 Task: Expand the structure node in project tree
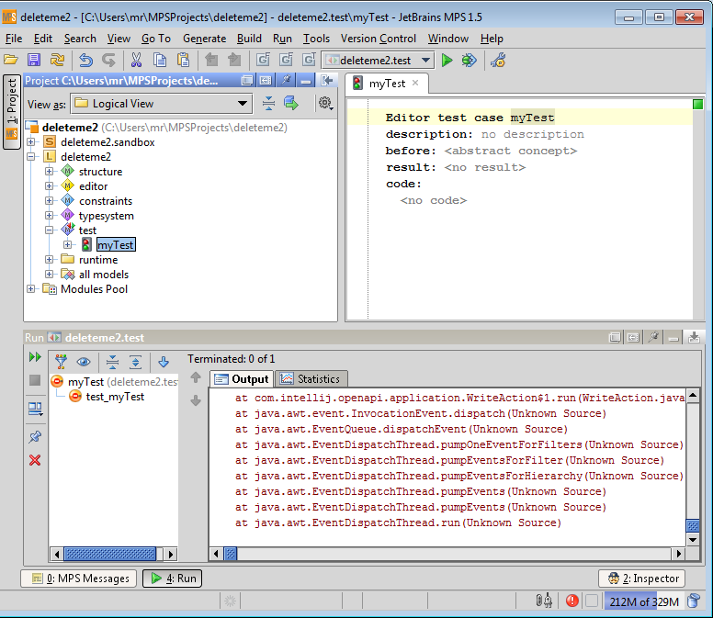[x=50, y=172]
